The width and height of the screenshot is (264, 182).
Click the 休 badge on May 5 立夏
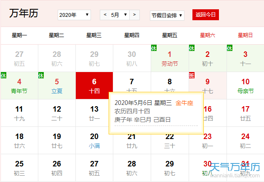coord(41,75)
